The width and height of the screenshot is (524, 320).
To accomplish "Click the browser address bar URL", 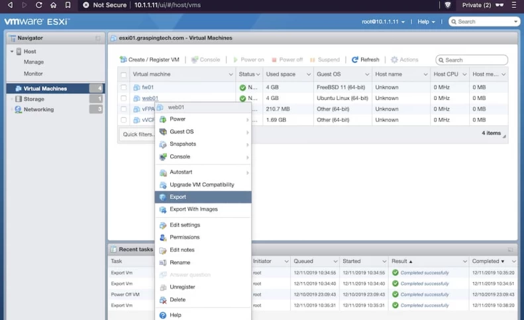I will (168, 5).
